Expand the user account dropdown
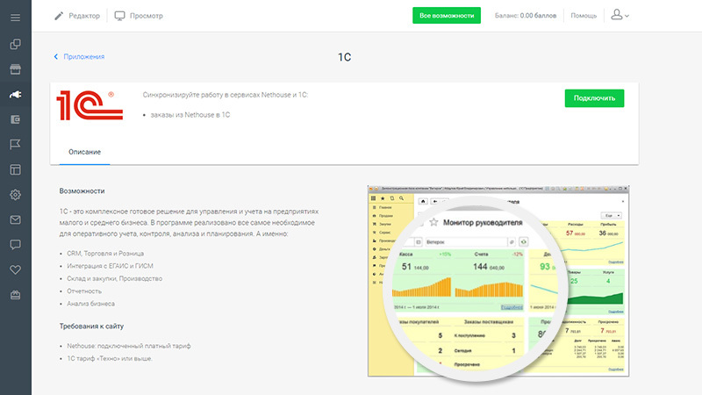 tap(620, 15)
